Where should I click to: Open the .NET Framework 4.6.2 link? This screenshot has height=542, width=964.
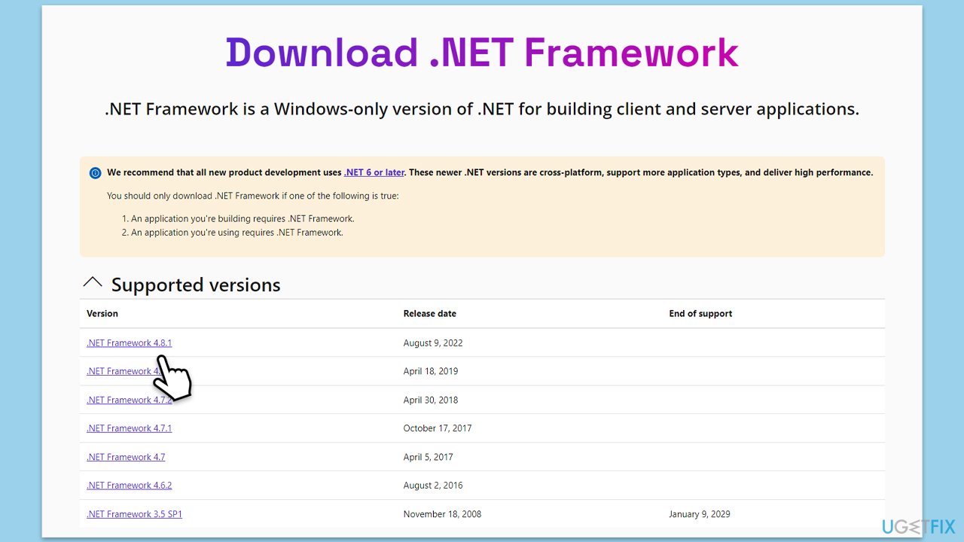(129, 486)
